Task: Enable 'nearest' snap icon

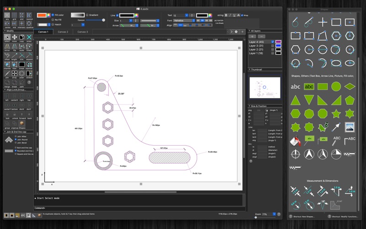Action: [29, 15]
